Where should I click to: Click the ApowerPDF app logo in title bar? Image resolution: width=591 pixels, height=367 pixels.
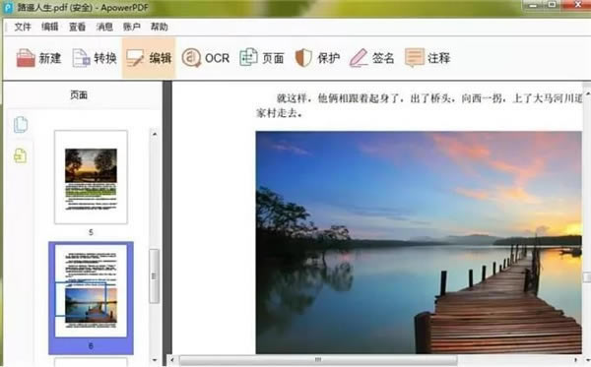[8, 7]
